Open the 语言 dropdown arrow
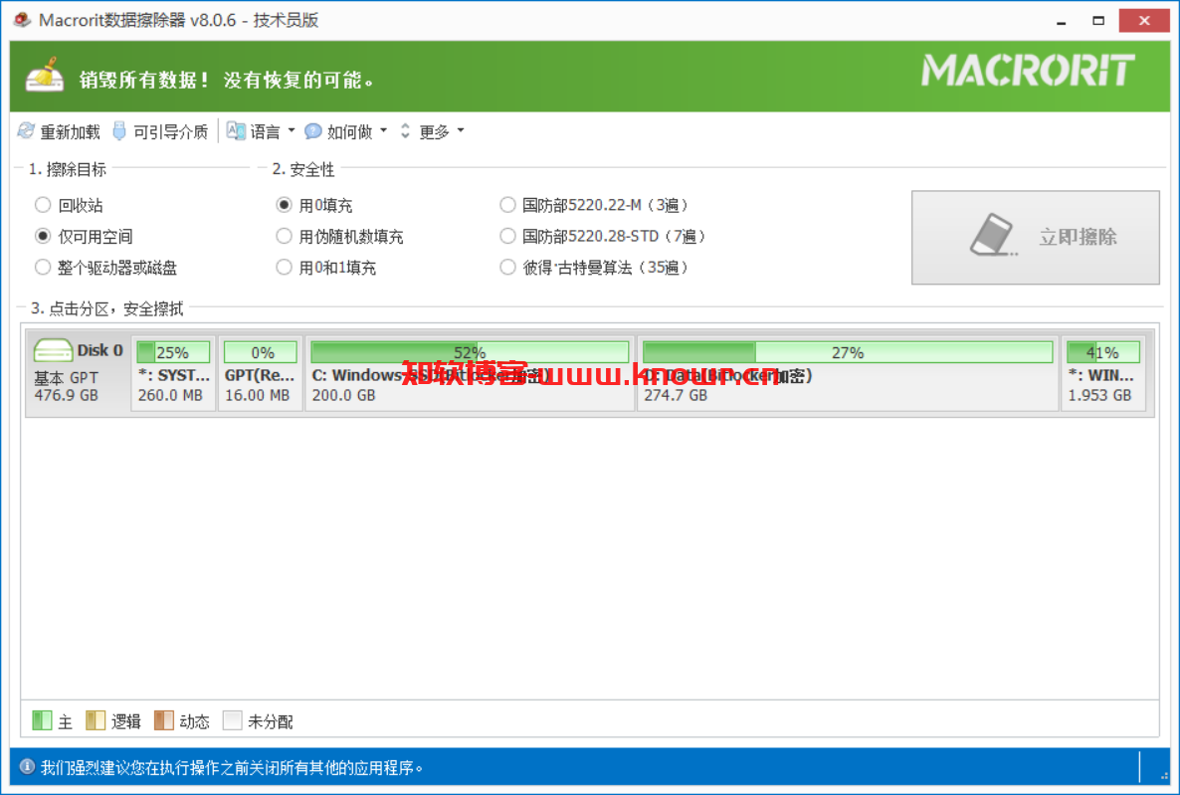1180x795 pixels. coord(292,131)
